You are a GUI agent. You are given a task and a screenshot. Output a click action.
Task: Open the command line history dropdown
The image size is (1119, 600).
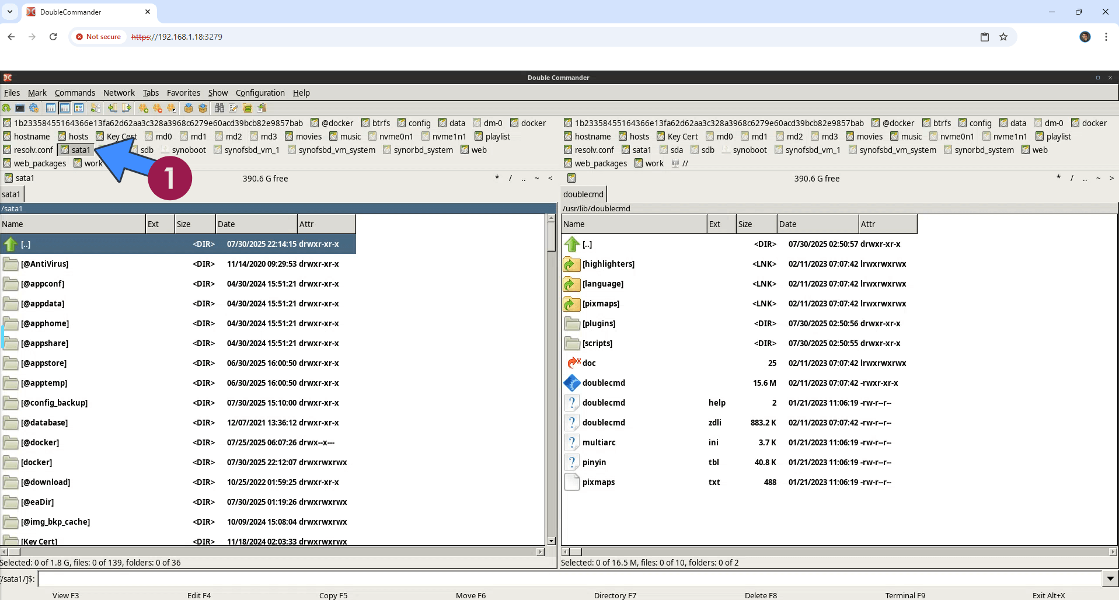pos(1110,579)
